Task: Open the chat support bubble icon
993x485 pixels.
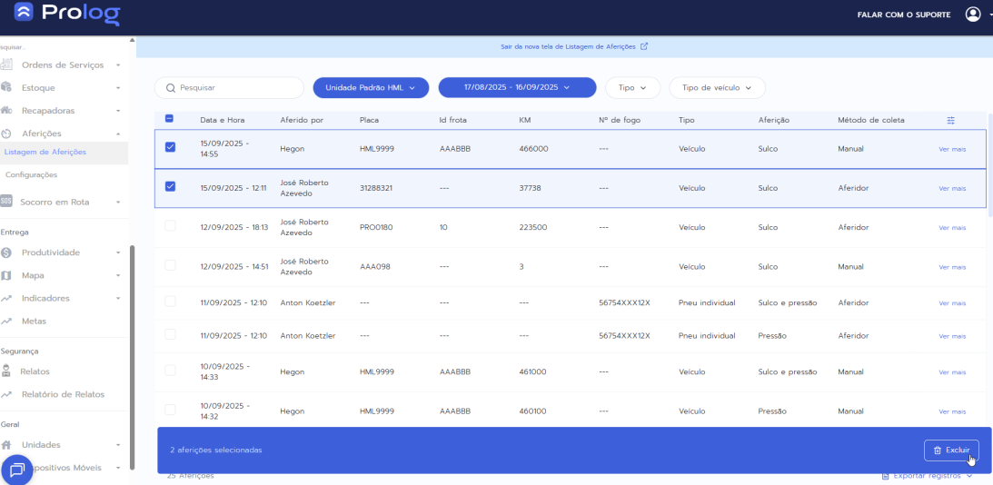Action: click(17, 470)
